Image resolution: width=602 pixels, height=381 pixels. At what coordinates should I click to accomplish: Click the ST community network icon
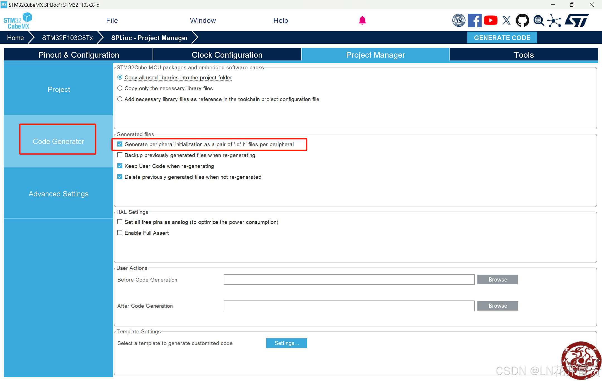point(554,20)
